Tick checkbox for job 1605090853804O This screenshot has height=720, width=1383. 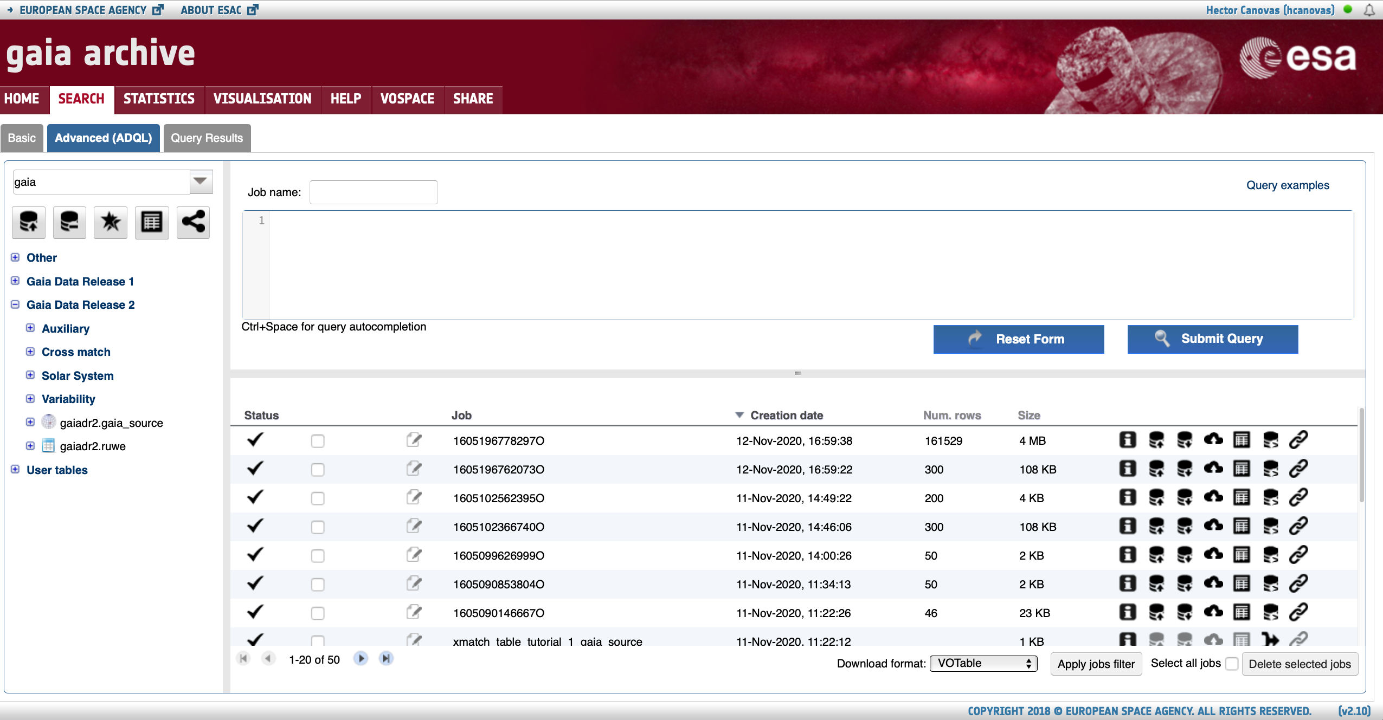318,585
